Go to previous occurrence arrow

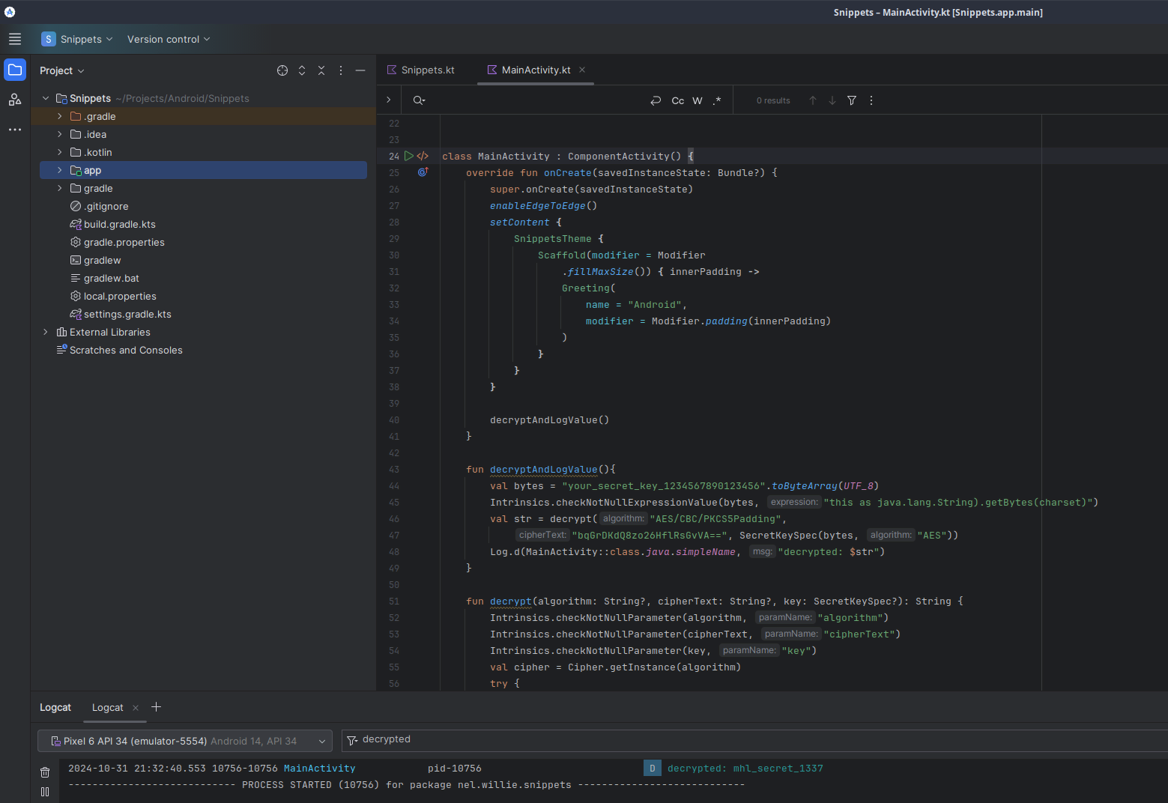[813, 100]
